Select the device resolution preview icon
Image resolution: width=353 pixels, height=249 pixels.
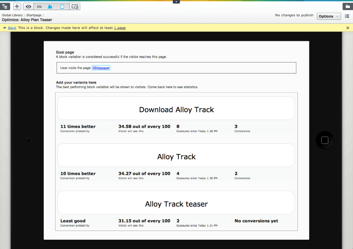[x=62, y=7]
